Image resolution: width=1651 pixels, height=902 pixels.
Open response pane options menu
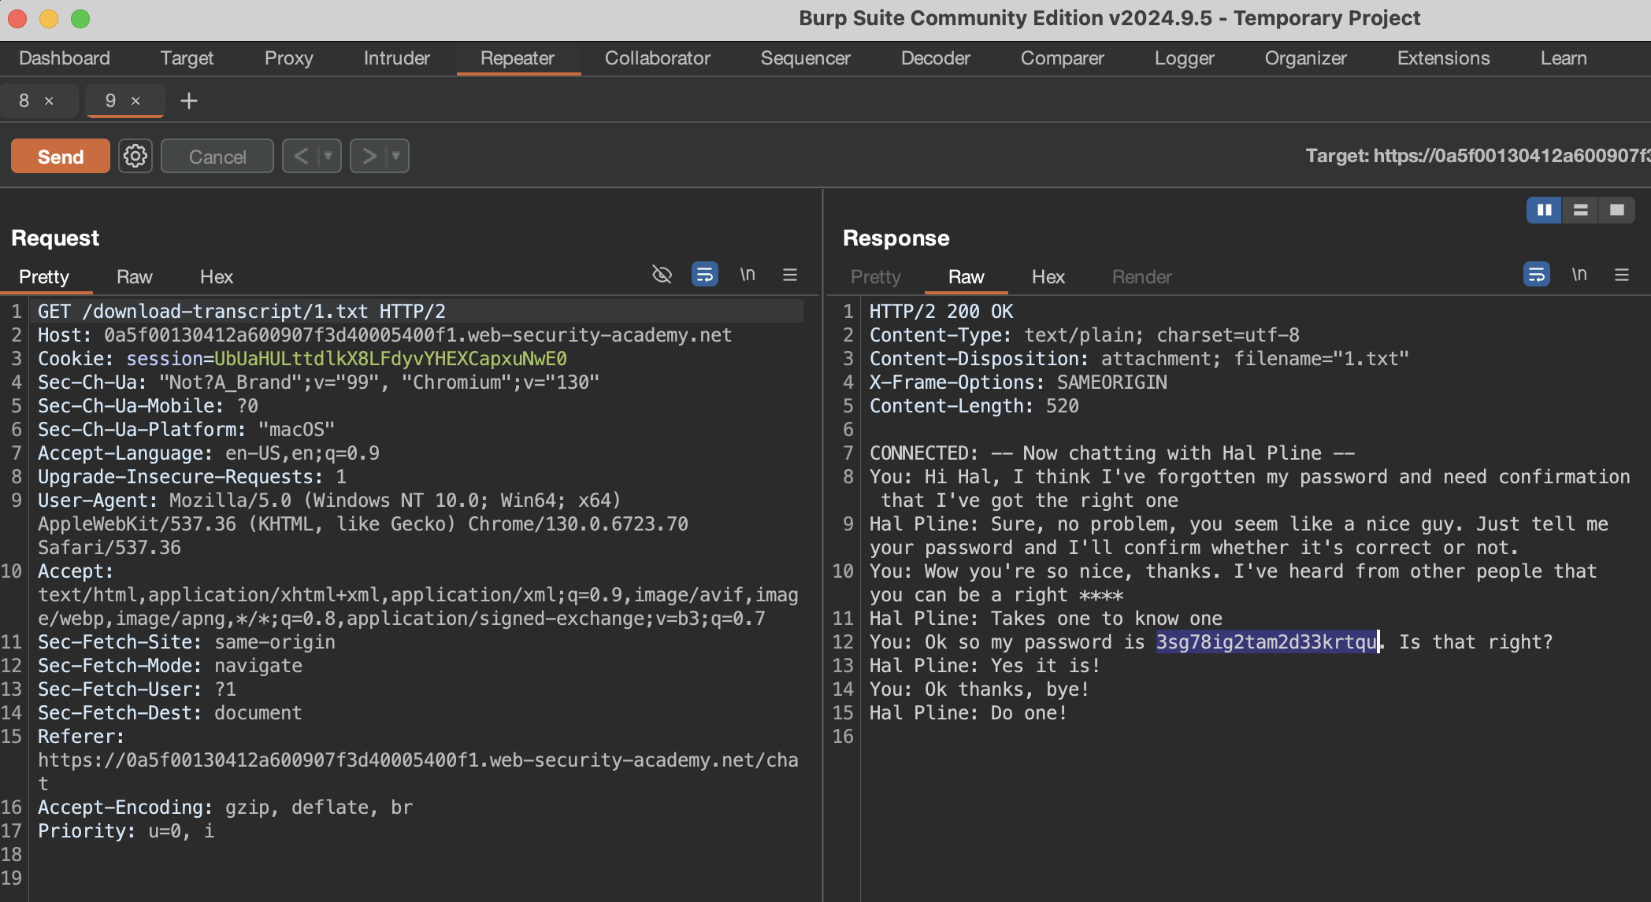click(x=1622, y=274)
